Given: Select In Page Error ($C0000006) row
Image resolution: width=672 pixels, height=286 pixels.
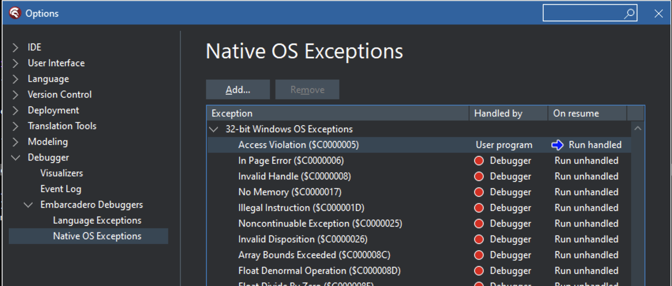Looking at the screenshot, I should click(419, 160).
